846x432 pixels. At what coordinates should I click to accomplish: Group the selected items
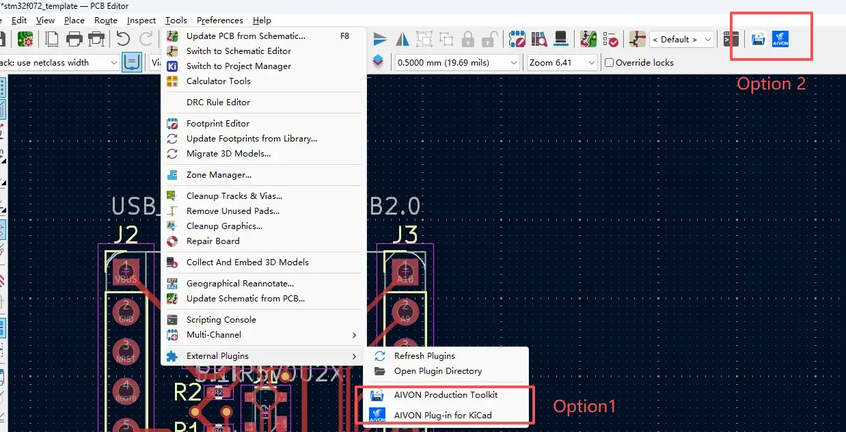pyautogui.click(x=424, y=39)
